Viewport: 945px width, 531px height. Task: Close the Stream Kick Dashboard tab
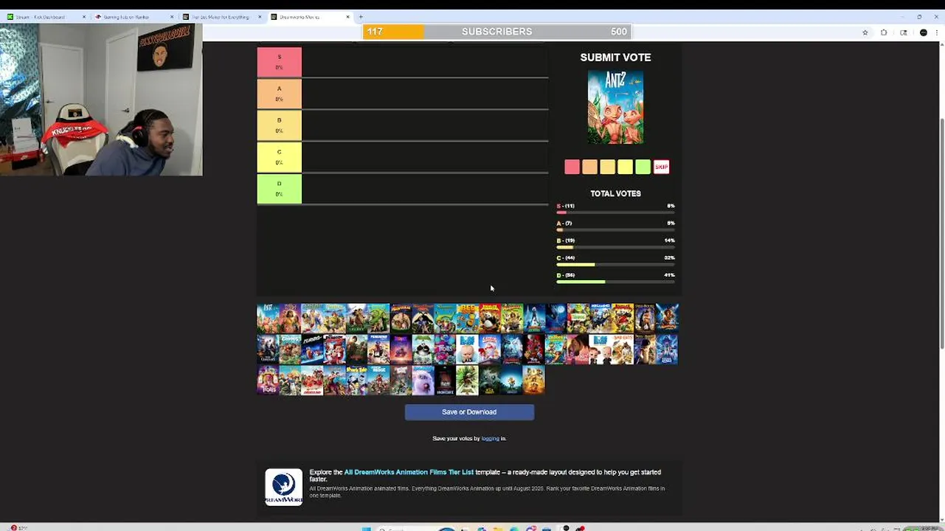tap(84, 16)
